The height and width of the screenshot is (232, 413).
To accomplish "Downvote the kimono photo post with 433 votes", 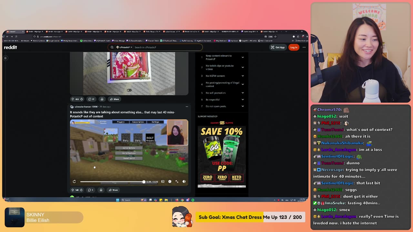I will tap(81, 99).
